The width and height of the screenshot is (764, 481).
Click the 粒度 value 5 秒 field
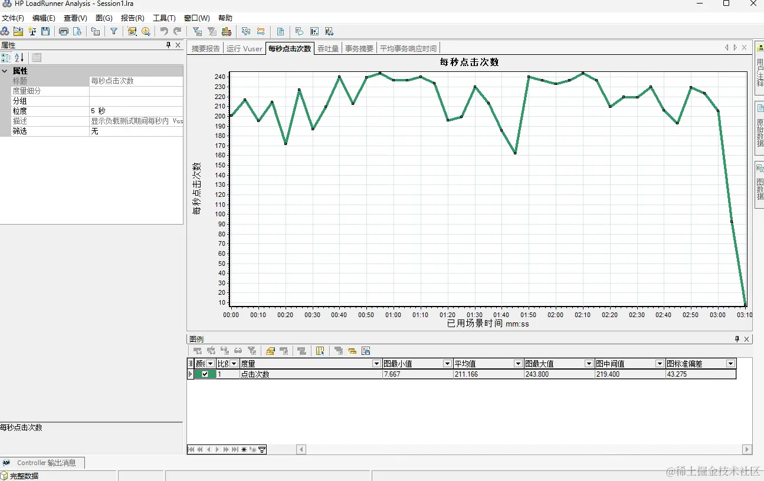[136, 111]
